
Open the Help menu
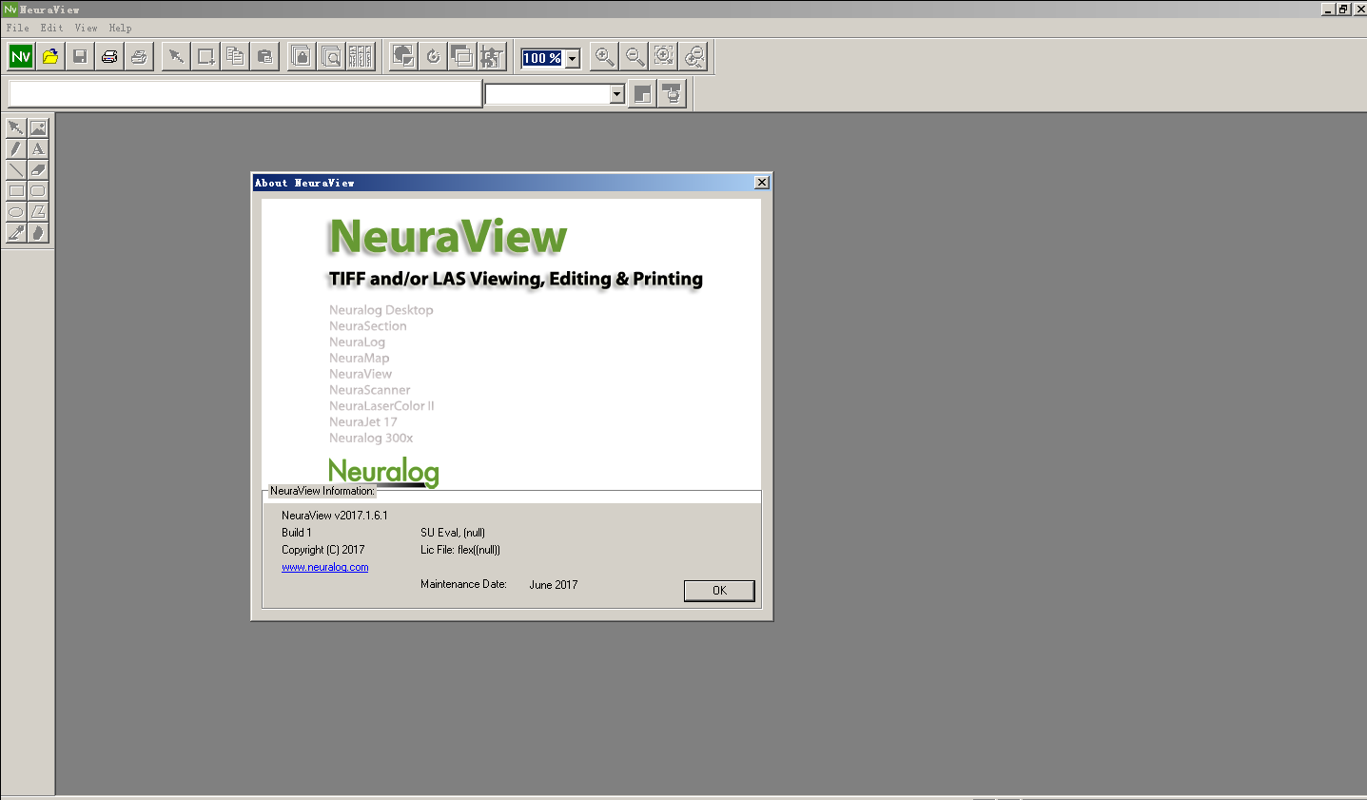pyautogui.click(x=120, y=28)
